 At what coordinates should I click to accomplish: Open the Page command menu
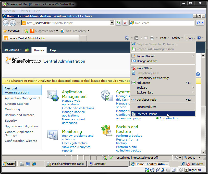[165, 38]
